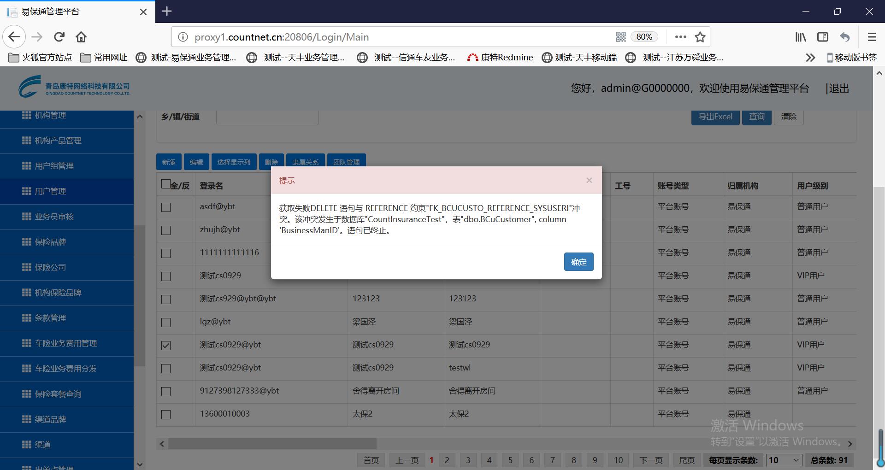The width and height of the screenshot is (885, 470).
Task: Open the Firefox hamburger menu
Action: tap(872, 37)
